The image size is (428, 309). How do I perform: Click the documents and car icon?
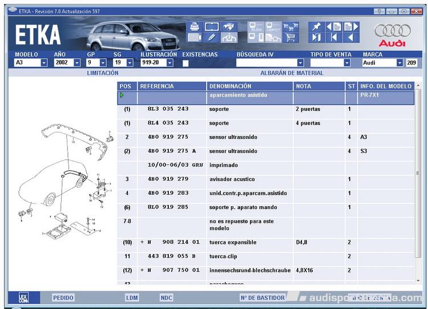tap(273, 38)
